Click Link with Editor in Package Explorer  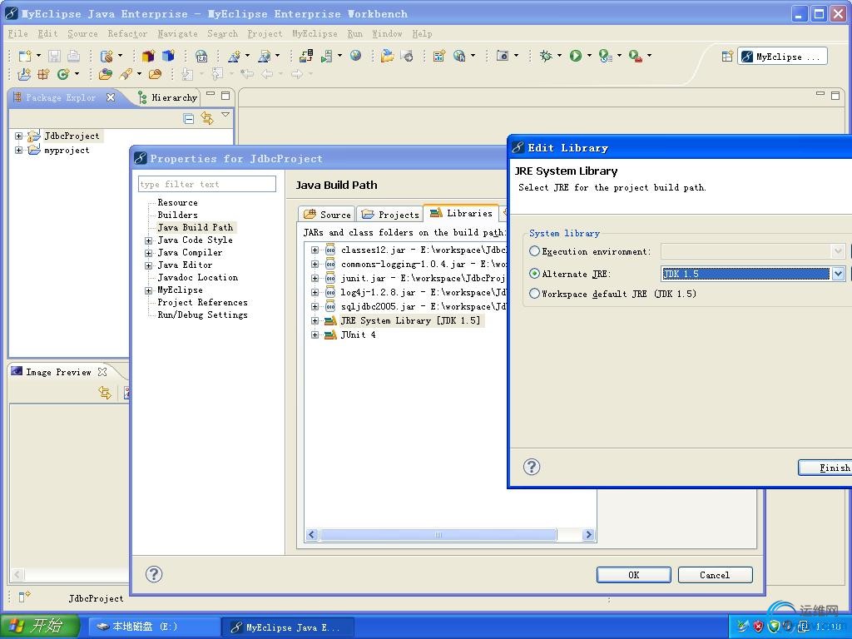click(x=207, y=118)
